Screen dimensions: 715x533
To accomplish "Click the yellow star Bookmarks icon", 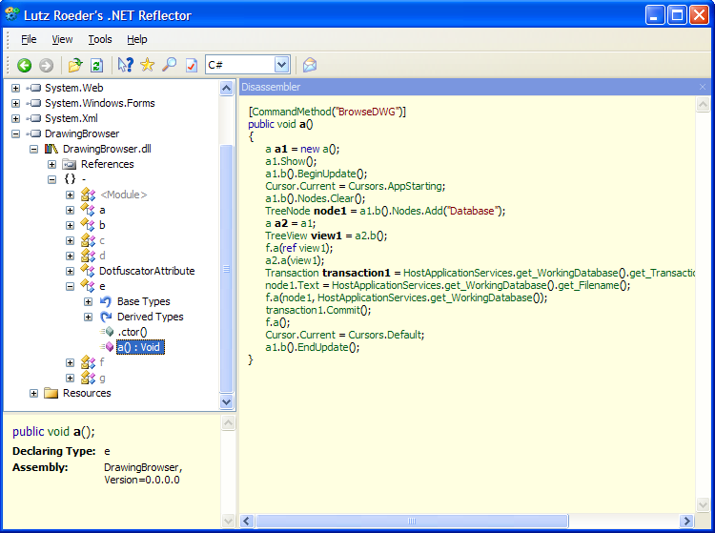I will (x=147, y=65).
